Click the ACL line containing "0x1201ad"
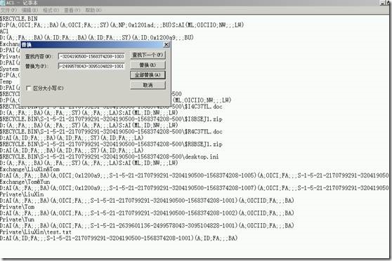The width and height of the screenshot is (392, 261). [x=122, y=25]
